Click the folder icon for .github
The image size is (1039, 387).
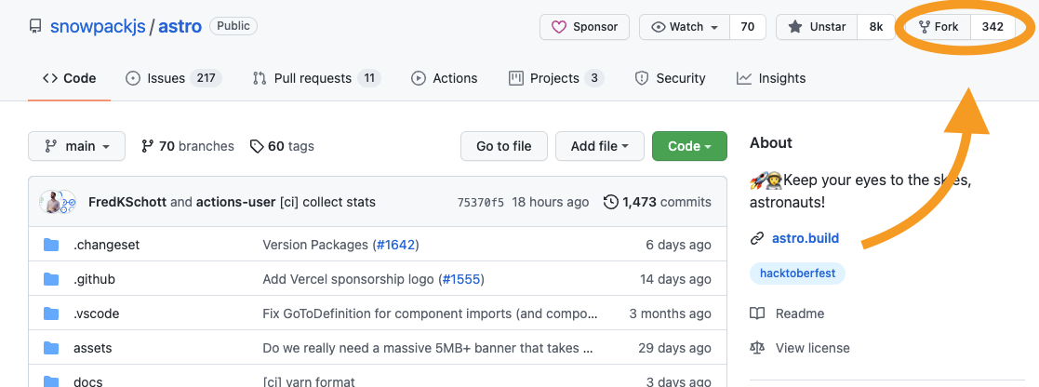[52, 280]
